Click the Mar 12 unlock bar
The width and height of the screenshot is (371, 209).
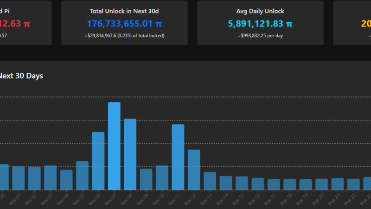pyautogui.click(x=194, y=170)
